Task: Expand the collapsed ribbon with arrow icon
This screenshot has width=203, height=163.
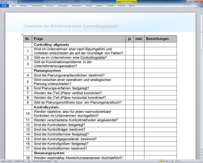Action: click(x=197, y=6)
